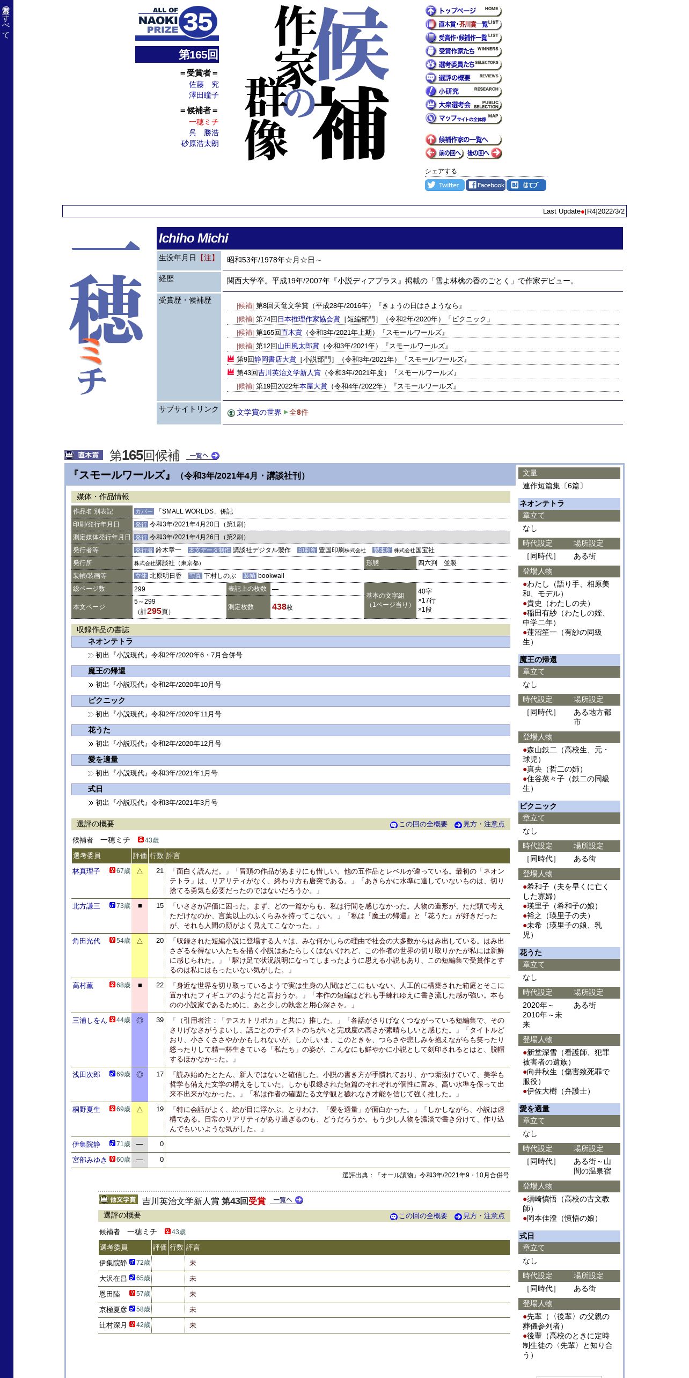Click the 文学賞の世界 subsite icon
Image resolution: width=689 pixels, height=1378 pixels.
[231, 413]
